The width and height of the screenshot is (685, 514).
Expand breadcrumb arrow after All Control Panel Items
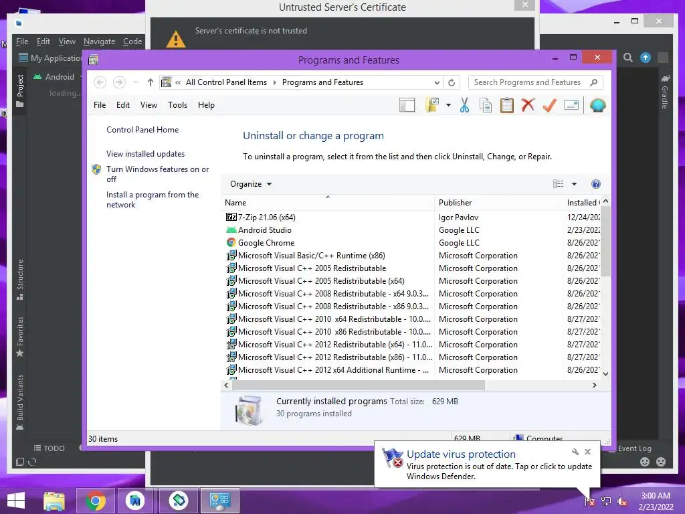tap(274, 82)
